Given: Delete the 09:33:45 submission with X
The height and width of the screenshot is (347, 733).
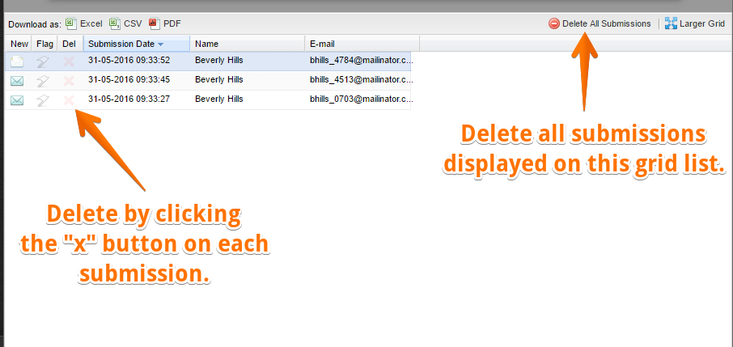Looking at the screenshot, I should point(69,80).
